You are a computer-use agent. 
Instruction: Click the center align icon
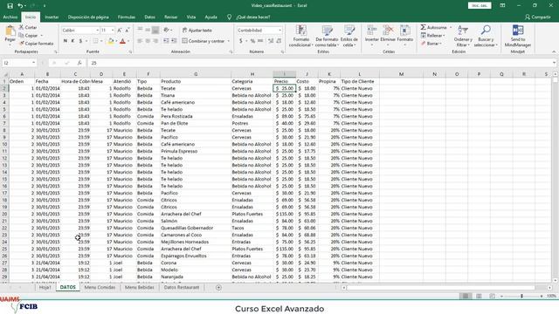coord(148,41)
